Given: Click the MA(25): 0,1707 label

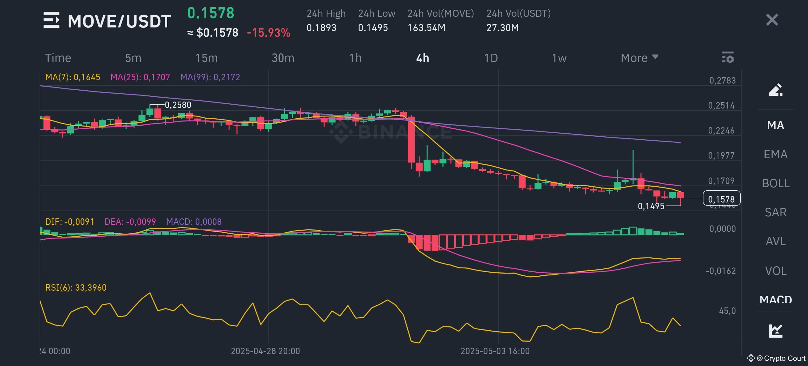Looking at the screenshot, I should pyautogui.click(x=140, y=77).
